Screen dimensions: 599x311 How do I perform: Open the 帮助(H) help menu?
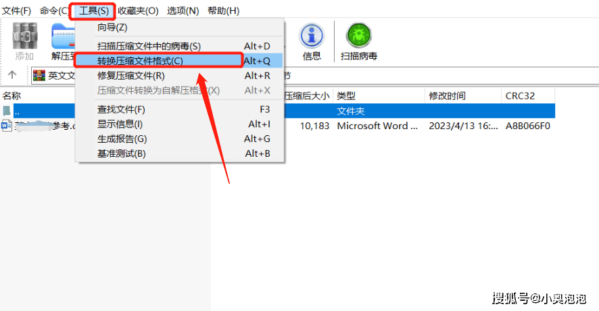pyautogui.click(x=224, y=11)
